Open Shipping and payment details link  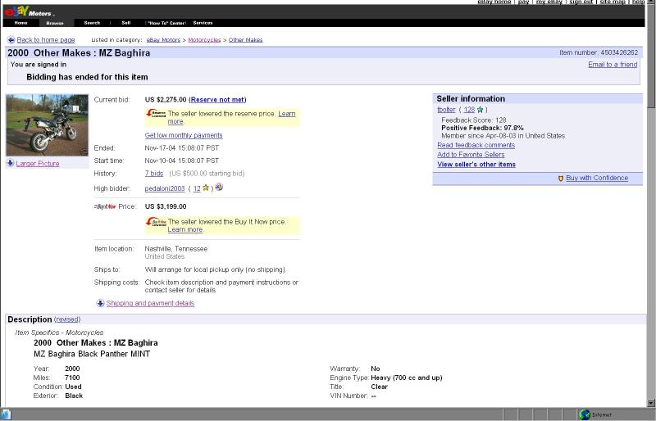150,303
